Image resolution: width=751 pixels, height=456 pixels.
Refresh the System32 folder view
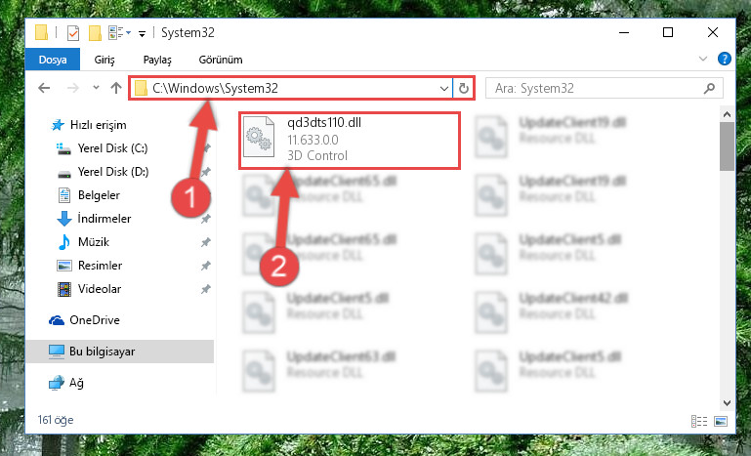[x=463, y=88]
